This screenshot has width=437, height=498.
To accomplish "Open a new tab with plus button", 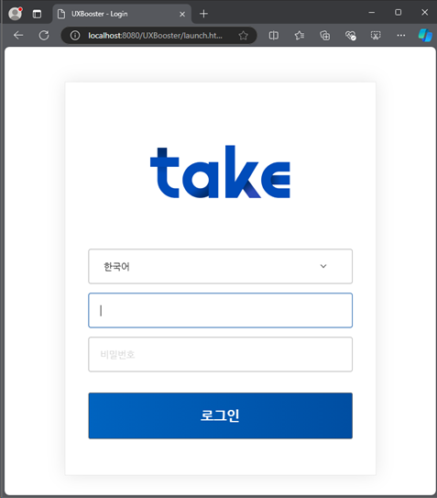I will 203,14.
